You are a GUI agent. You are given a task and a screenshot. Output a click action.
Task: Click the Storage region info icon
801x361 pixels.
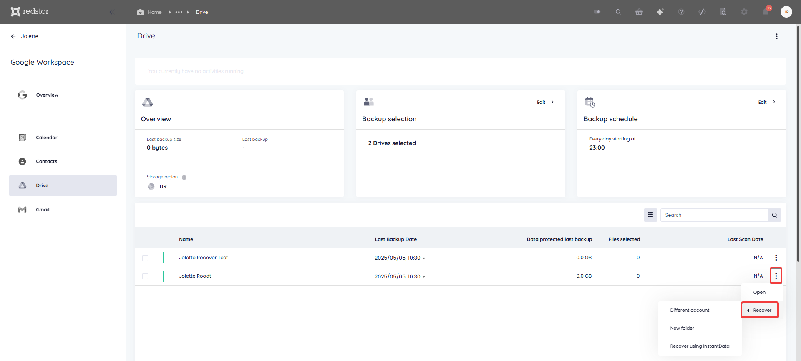[x=184, y=178]
